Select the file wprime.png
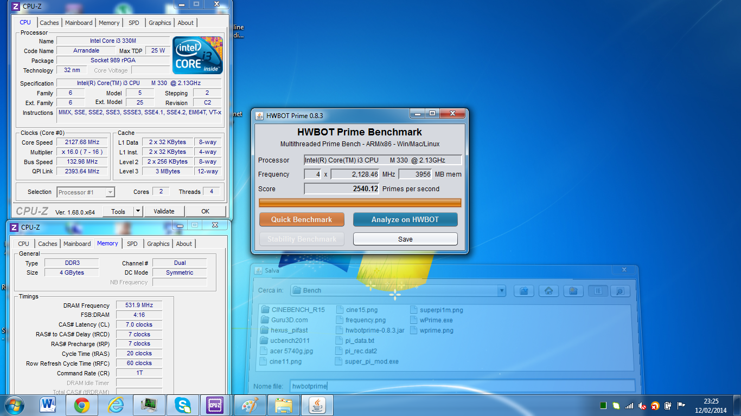 tap(432, 330)
